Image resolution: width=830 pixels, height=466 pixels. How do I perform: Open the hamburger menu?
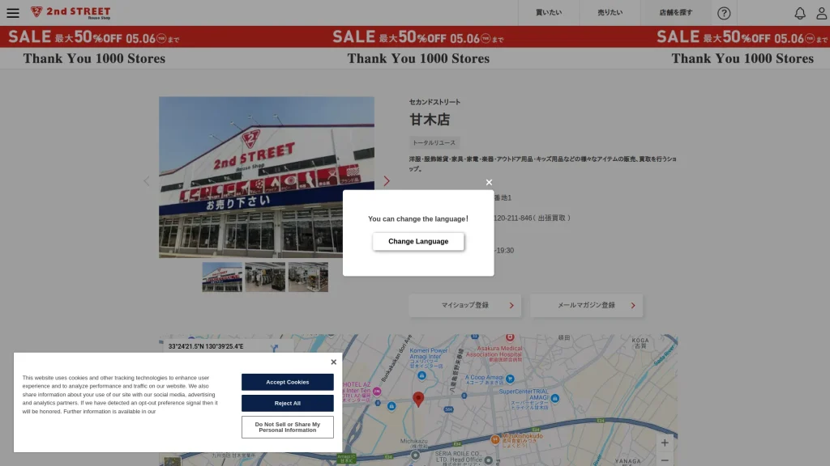[x=13, y=13]
